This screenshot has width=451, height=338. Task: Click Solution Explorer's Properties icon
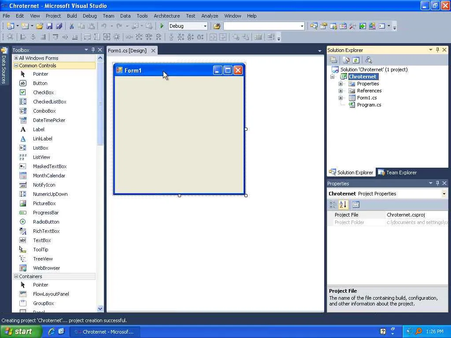tap(333, 60)
